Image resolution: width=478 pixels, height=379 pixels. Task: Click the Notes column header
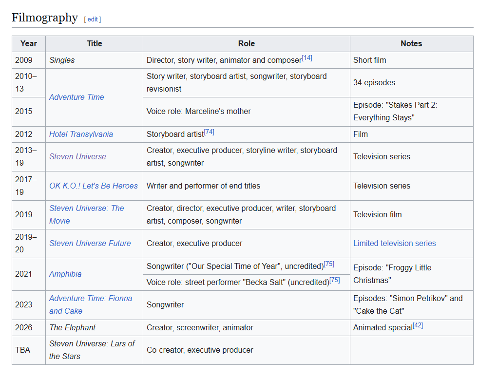pyautogui.click(x=412, y=43)
